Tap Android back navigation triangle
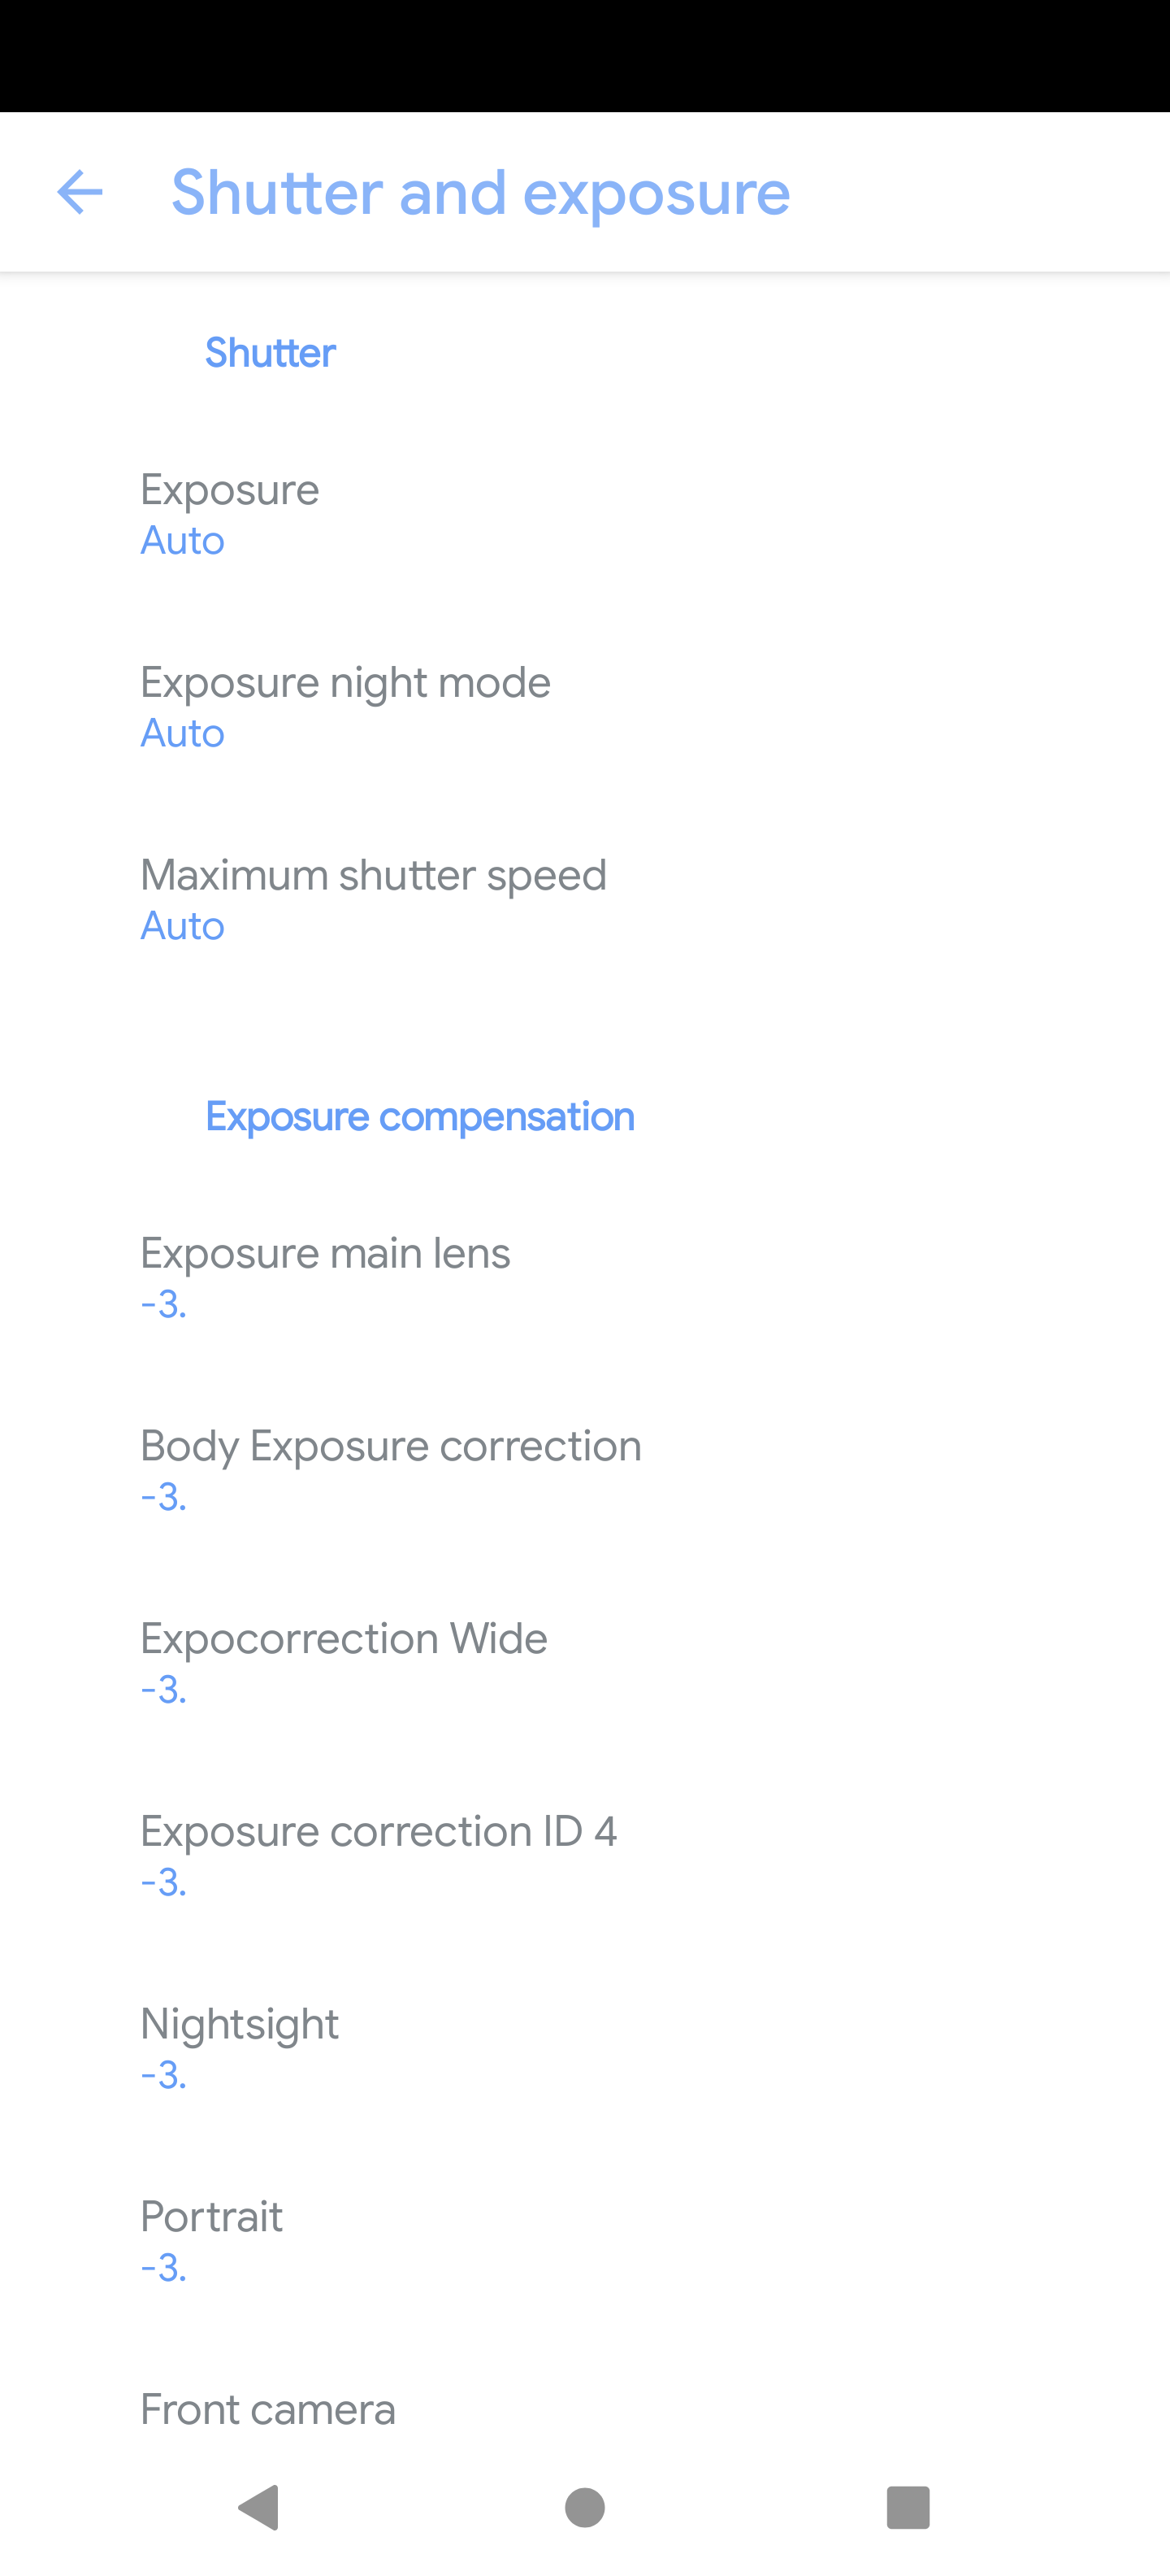Image resolution: width=1170 pixels, height=2576 pixels. (258, 2507)
